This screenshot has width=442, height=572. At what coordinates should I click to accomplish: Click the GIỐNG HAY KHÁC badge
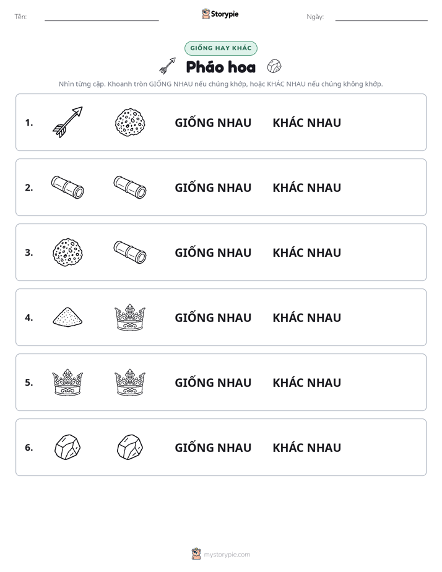click(x=221, y=48)
